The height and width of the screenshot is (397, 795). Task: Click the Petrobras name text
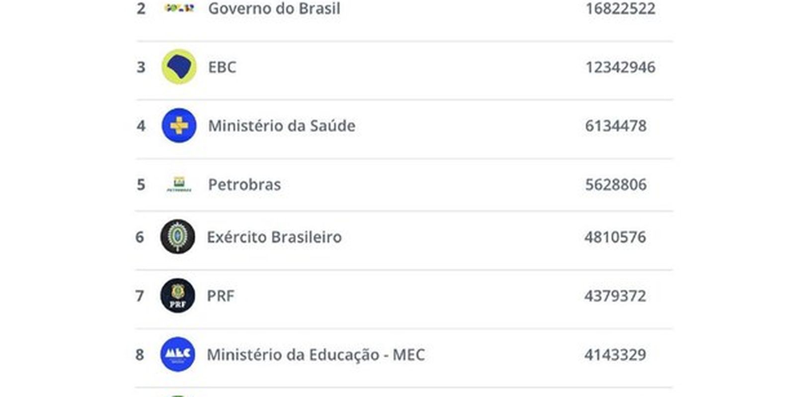(x=244, y=185)
